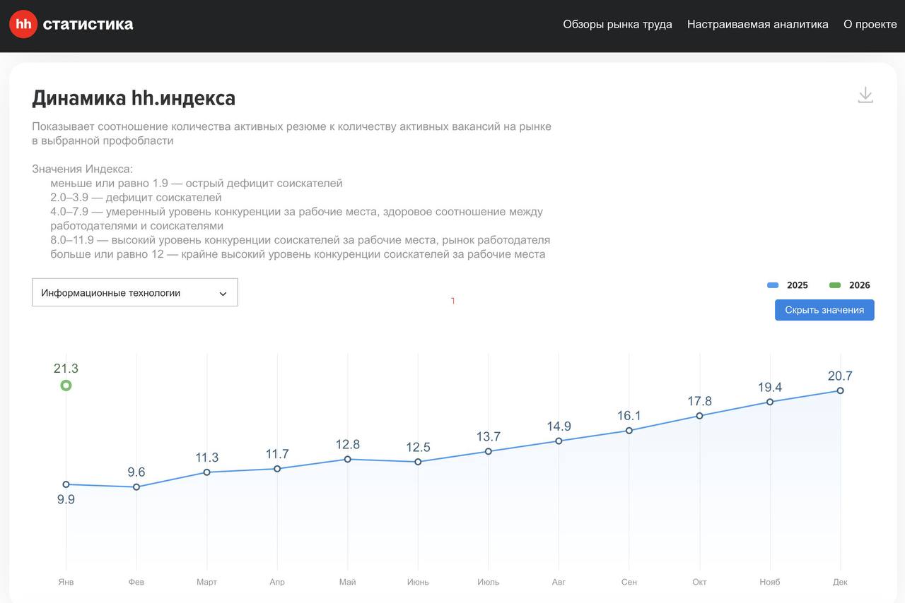Screen dimensions: 905x603
Task: Expand profession list via chevron arrow
Action: point(223,294)
